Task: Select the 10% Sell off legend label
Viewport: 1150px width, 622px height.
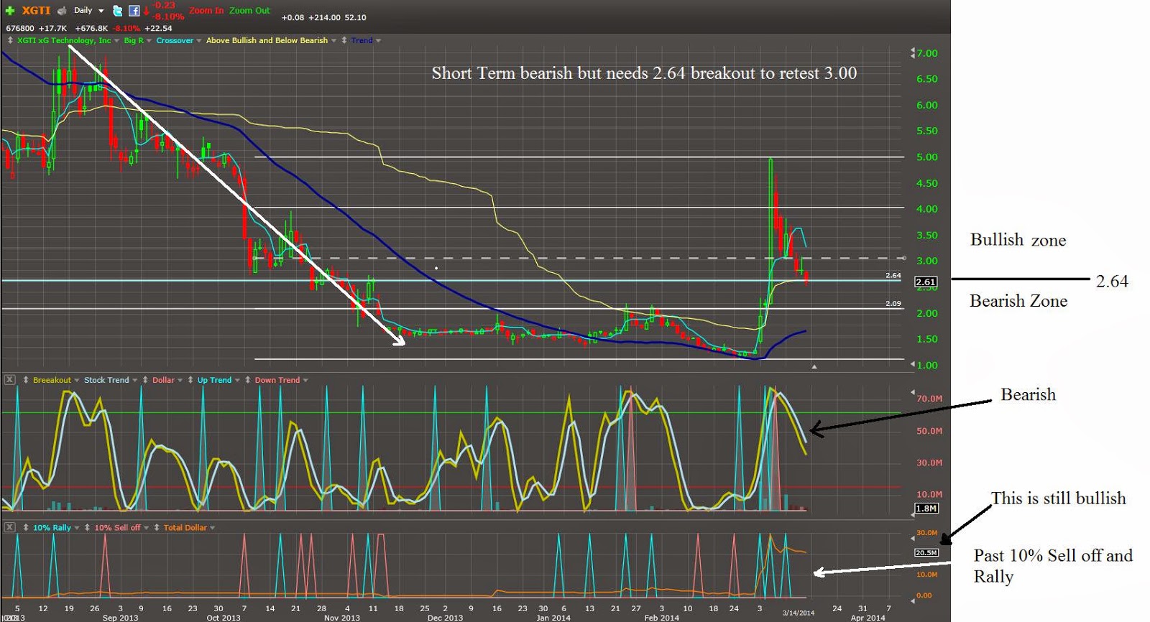Action: pos(117,527)
